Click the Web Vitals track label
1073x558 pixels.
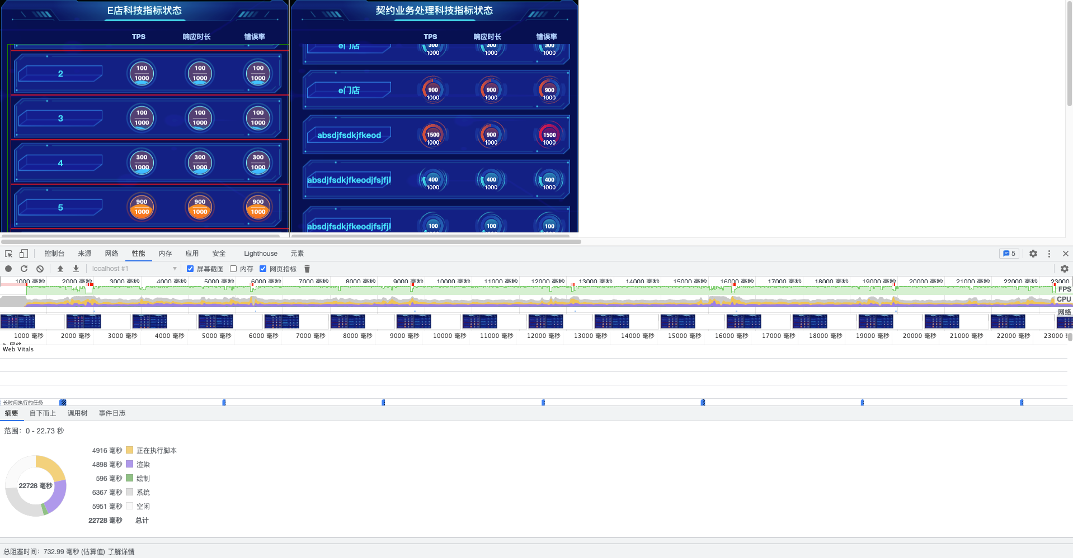coord(18,349)
